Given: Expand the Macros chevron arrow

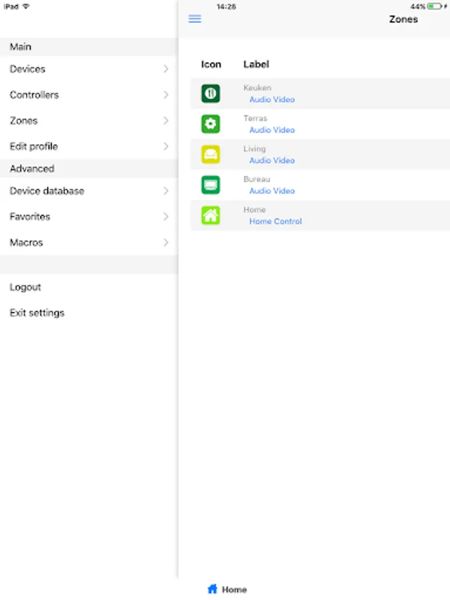Looking at the screenshot, I should [166, 242].
